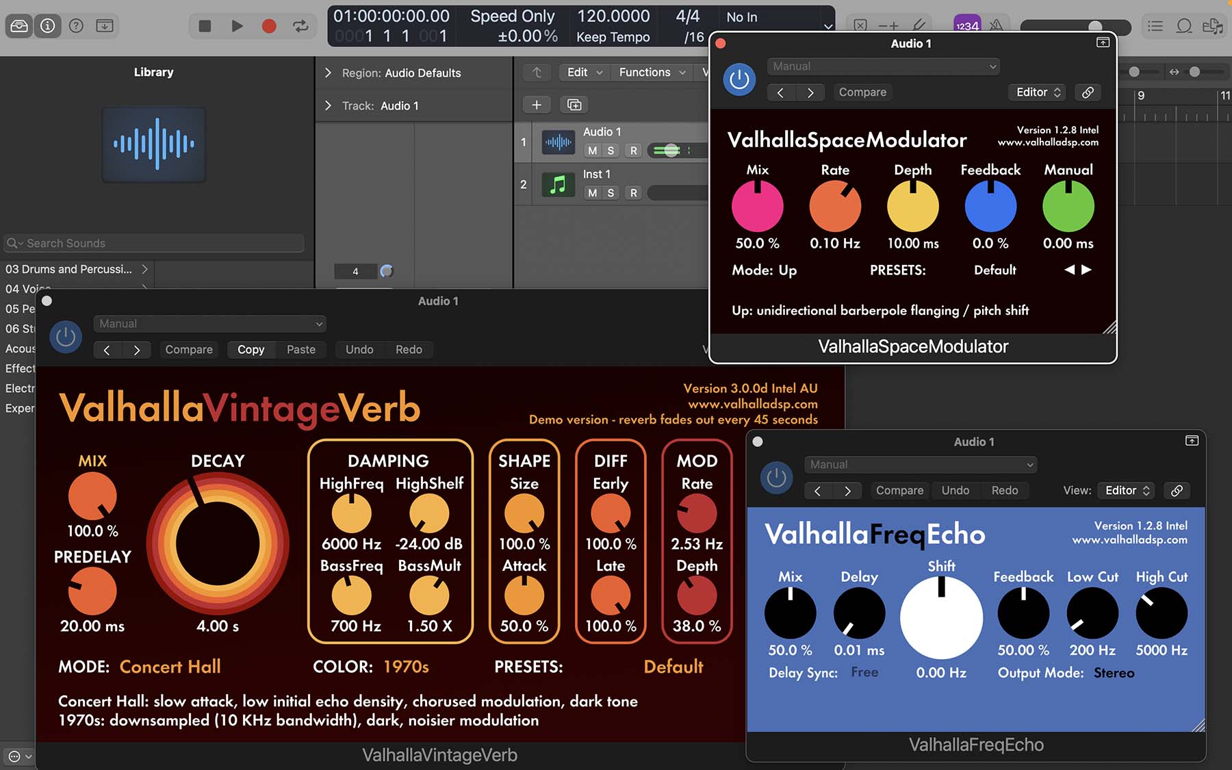Open the View Editor dropdown in ValhallaFreqEcho

point(1126,491)
